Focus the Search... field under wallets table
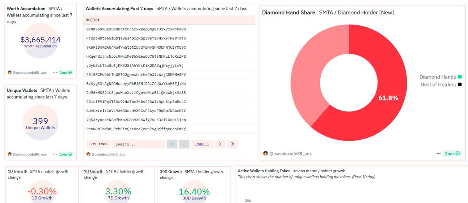 (138, 144)
